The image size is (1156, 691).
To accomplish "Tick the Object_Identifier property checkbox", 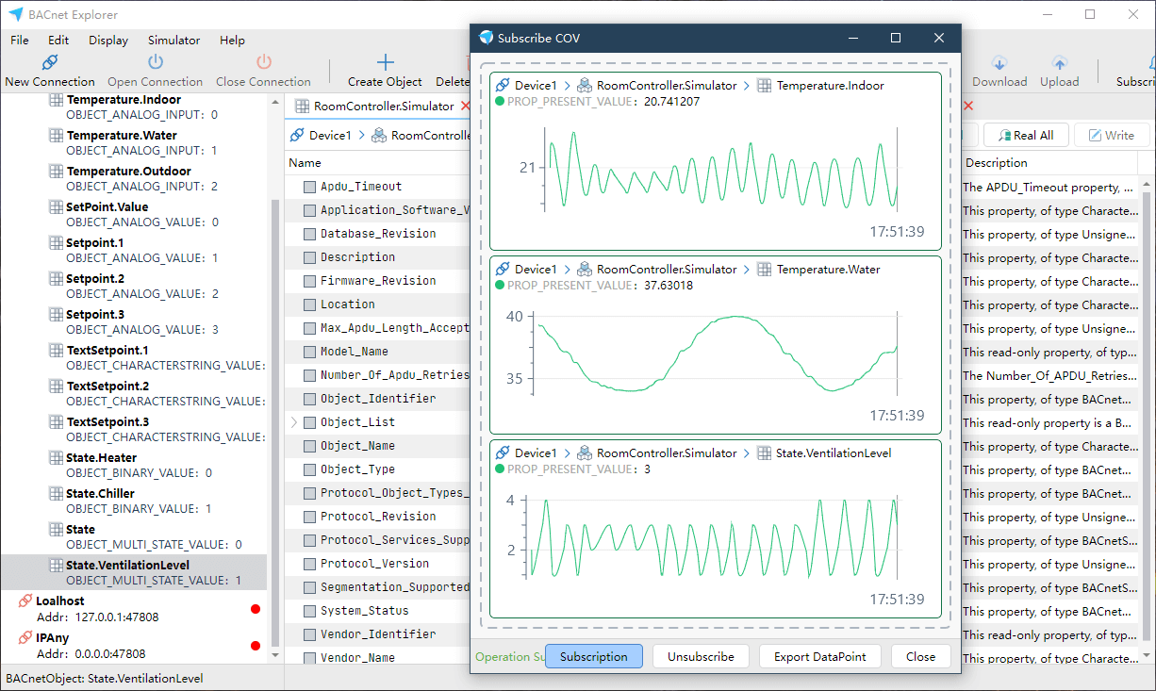I will coord(309,399).
